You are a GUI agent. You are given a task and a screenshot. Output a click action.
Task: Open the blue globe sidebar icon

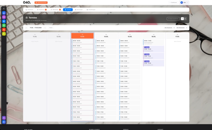coord(4,21)
